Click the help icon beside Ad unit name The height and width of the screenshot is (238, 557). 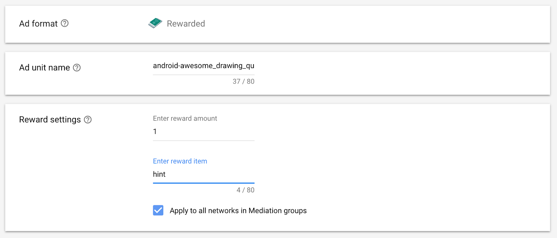(77, 68)
